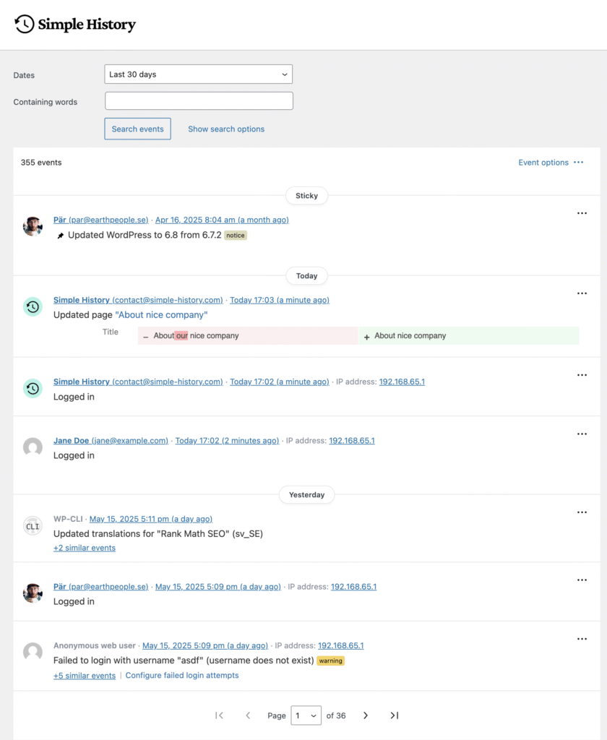The height and width of the screenshot is (740, 607).
Task: Click 'Configure failed login attempts' link
Action: coord(182,676)
